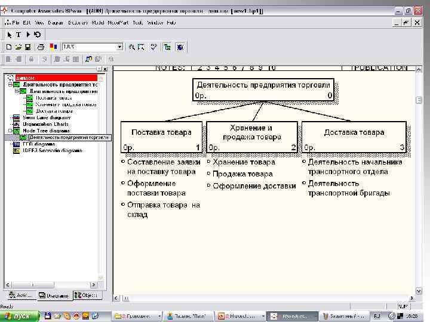Click the Undo arrow tool icon

click(x=37, y=35)
